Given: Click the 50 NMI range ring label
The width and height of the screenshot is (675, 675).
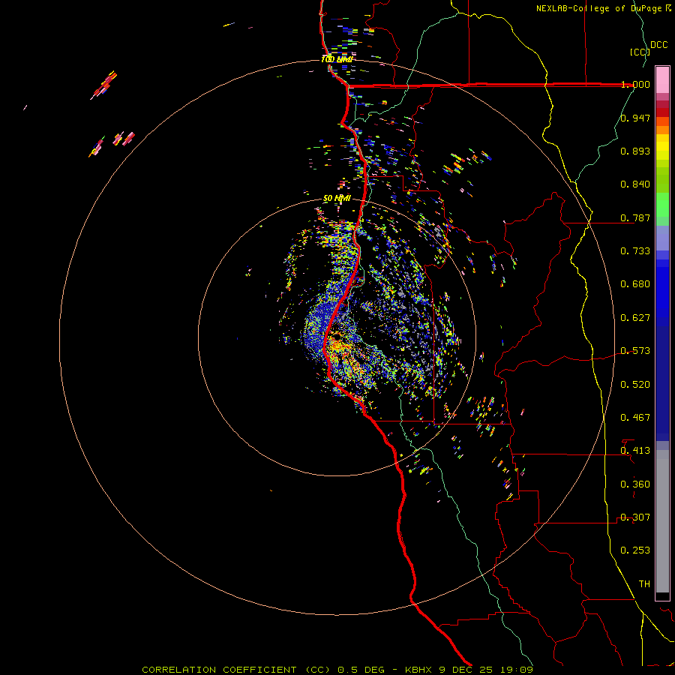Looking at the screenshot, I should point(337,199).
